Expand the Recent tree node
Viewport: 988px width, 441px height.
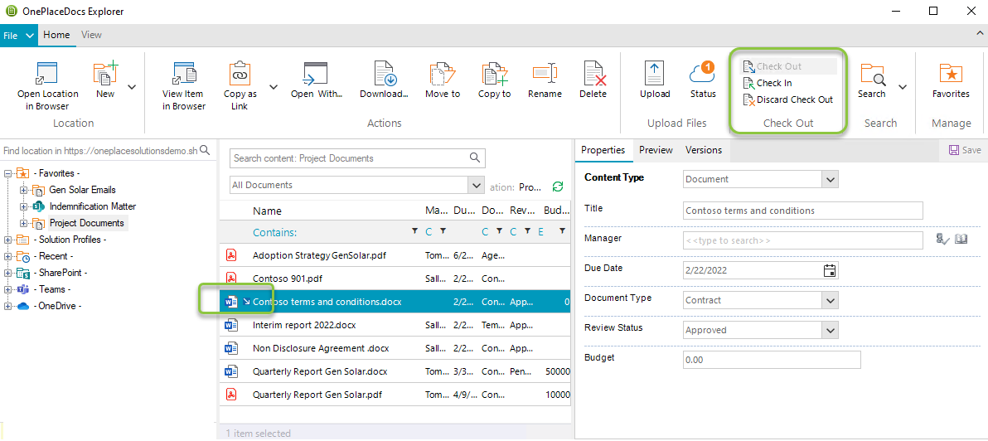8,256
